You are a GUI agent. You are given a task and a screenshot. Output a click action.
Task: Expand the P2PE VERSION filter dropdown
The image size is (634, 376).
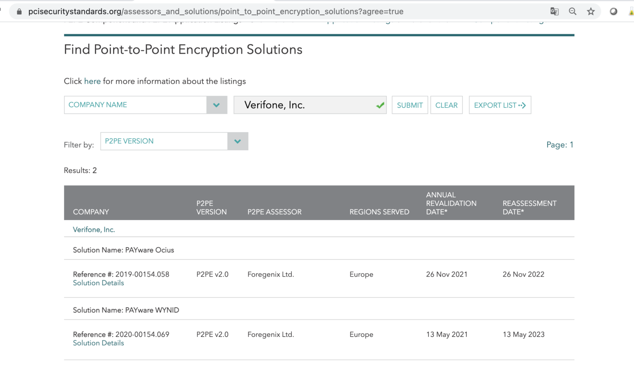coord(237,141)
